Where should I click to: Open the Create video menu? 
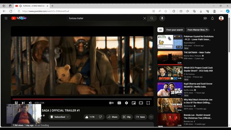coord(205,18)
